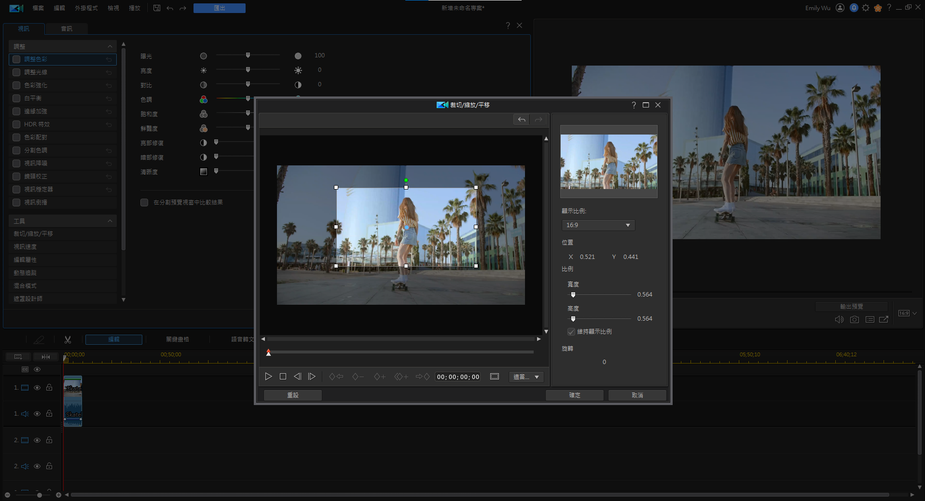925x501 pixels.
Task: Open the preview volume speaker icon
Action: pyautogui.click(x=839, y=319)
